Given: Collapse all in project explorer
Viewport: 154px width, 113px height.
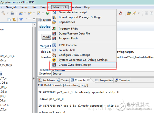Looking at the screenshot, I should (x=9, y=19).
